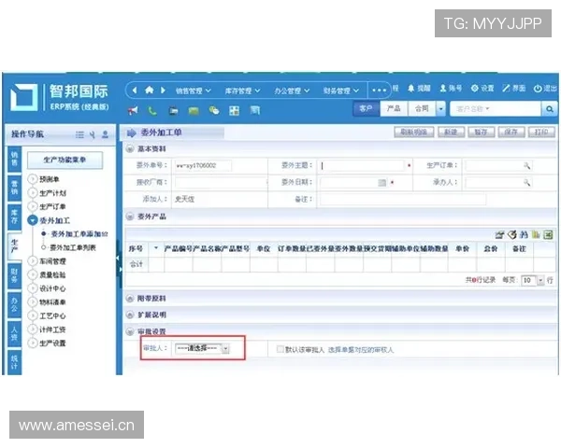Click the folder icon in quick toolbar
Image resolution: width=561 pixels, height=448 pixels.
click(x=174, y=111)
